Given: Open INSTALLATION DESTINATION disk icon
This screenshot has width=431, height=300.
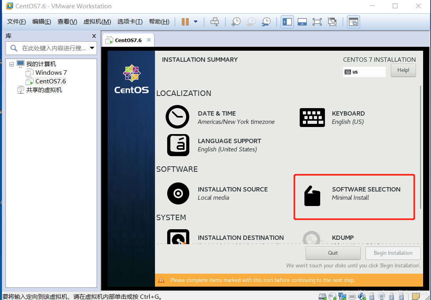Looking at the screenshot, I should [178, 237].
